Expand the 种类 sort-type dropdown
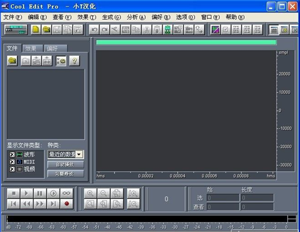The image size is (300, 232). coord(80,154)
